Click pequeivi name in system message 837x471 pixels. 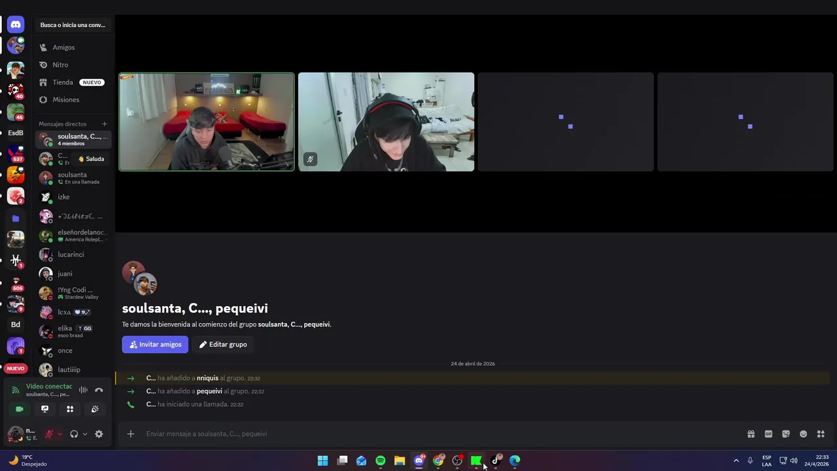tap(209, 391)
